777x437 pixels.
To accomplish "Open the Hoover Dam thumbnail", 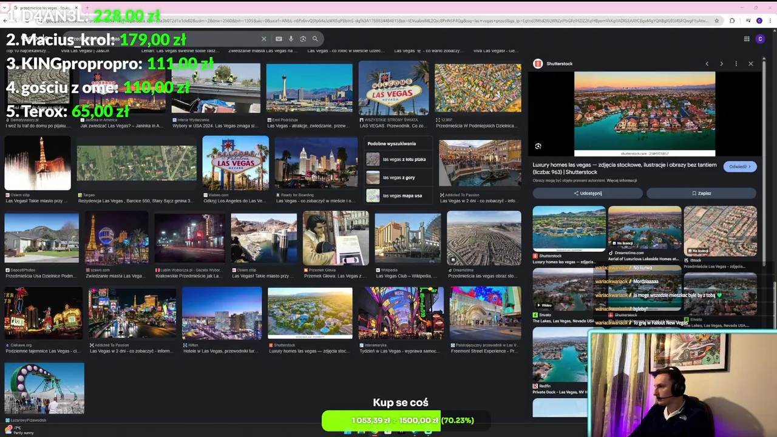I will [263, 239].
